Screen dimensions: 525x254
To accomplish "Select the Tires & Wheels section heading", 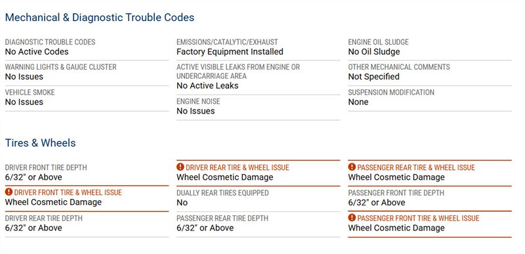I will coord(40,143).
